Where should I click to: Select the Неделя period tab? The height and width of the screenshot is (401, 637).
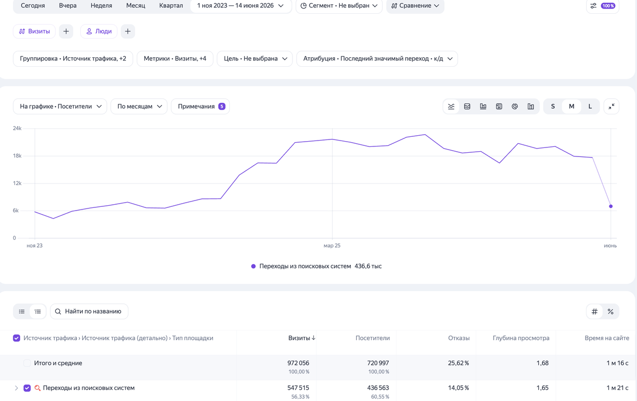101,6
